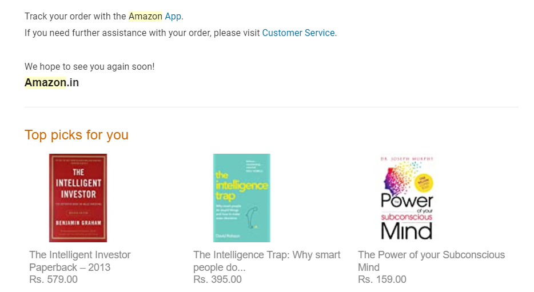Viewport: 534px width, 292px height.
Task: Click the 'Paperback – 2013' subtitle line
Action: coord(70,267)
